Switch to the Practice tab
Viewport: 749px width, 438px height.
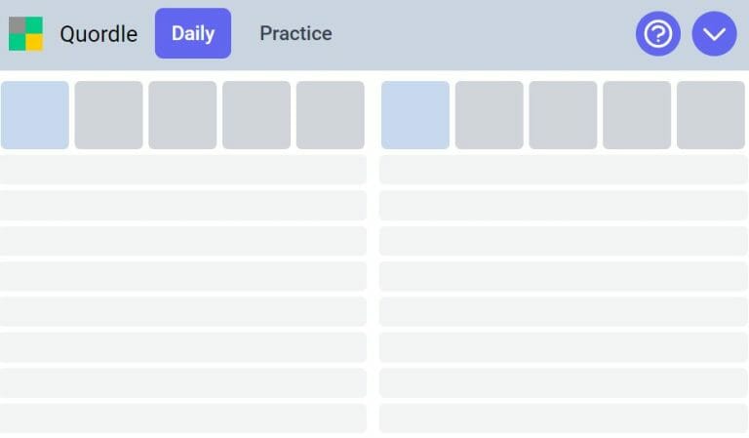click(296, 33)
